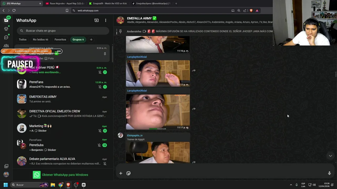Add a new chat list filter
This screenshot has height=189, width=337.
pyautogui.click(x=91, y=40)
